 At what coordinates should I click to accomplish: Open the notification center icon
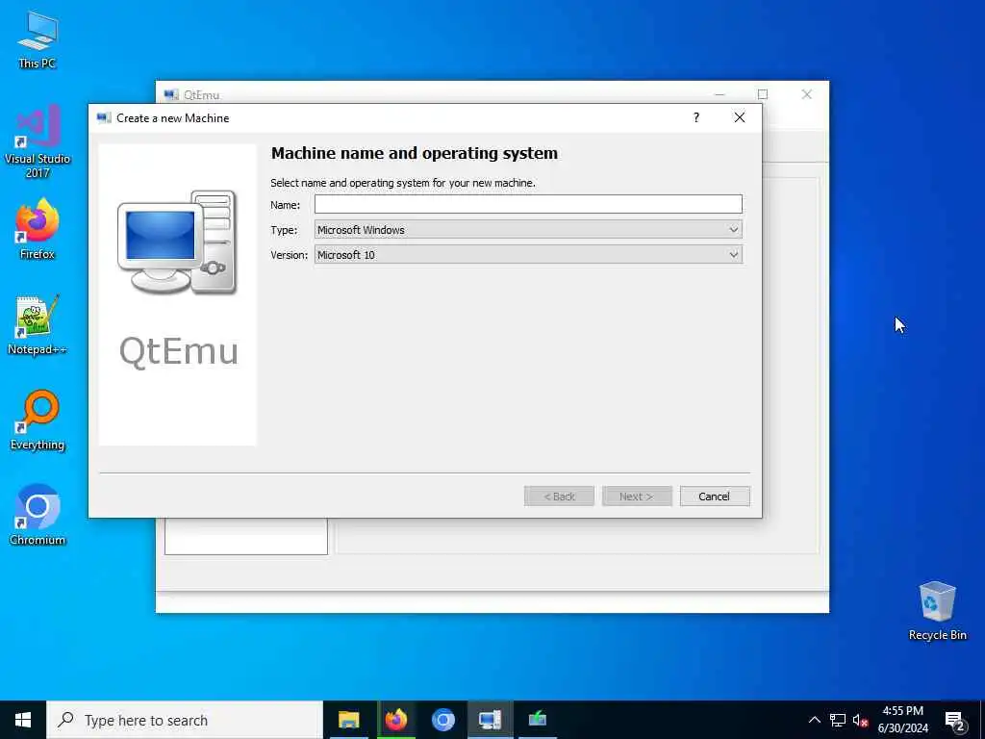pyautogui.click(x=955, y=720)
